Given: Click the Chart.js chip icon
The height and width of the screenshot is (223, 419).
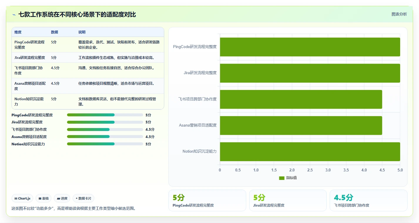Looking at the screenshot, I should tap(16, 198).
